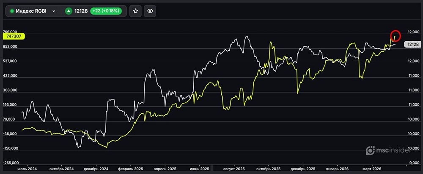Click the yellow 747307 value label
Screen dimensions: 423x174
pos(13,37)
